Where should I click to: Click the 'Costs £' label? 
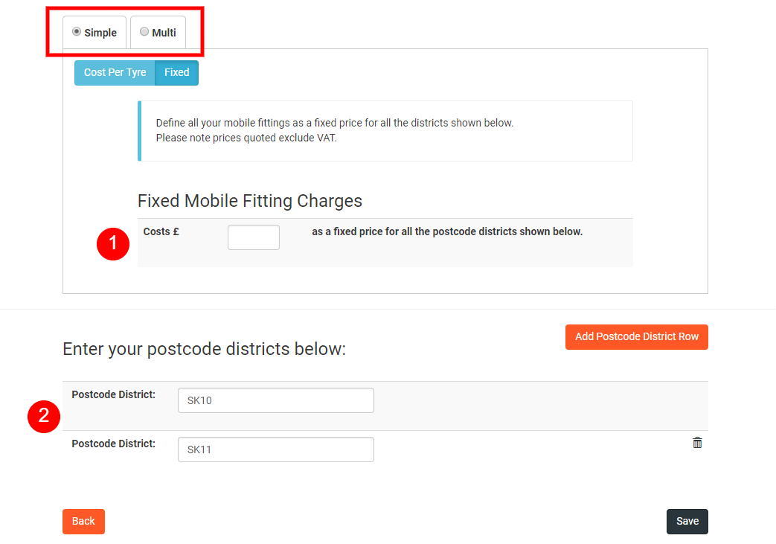point(161,231)
